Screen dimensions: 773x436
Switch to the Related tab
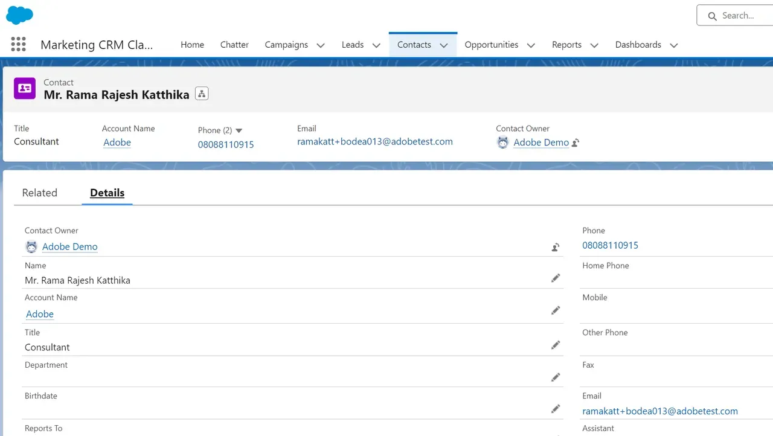pyautogui.click(x=40, y=193)
